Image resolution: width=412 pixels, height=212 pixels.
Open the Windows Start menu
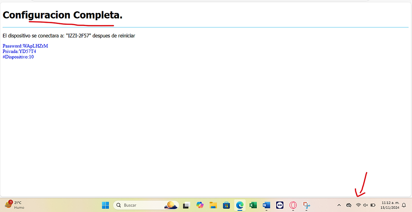point(106,205)
